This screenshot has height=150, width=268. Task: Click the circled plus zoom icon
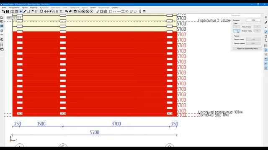pyautogui.click(x=80, y=11)
